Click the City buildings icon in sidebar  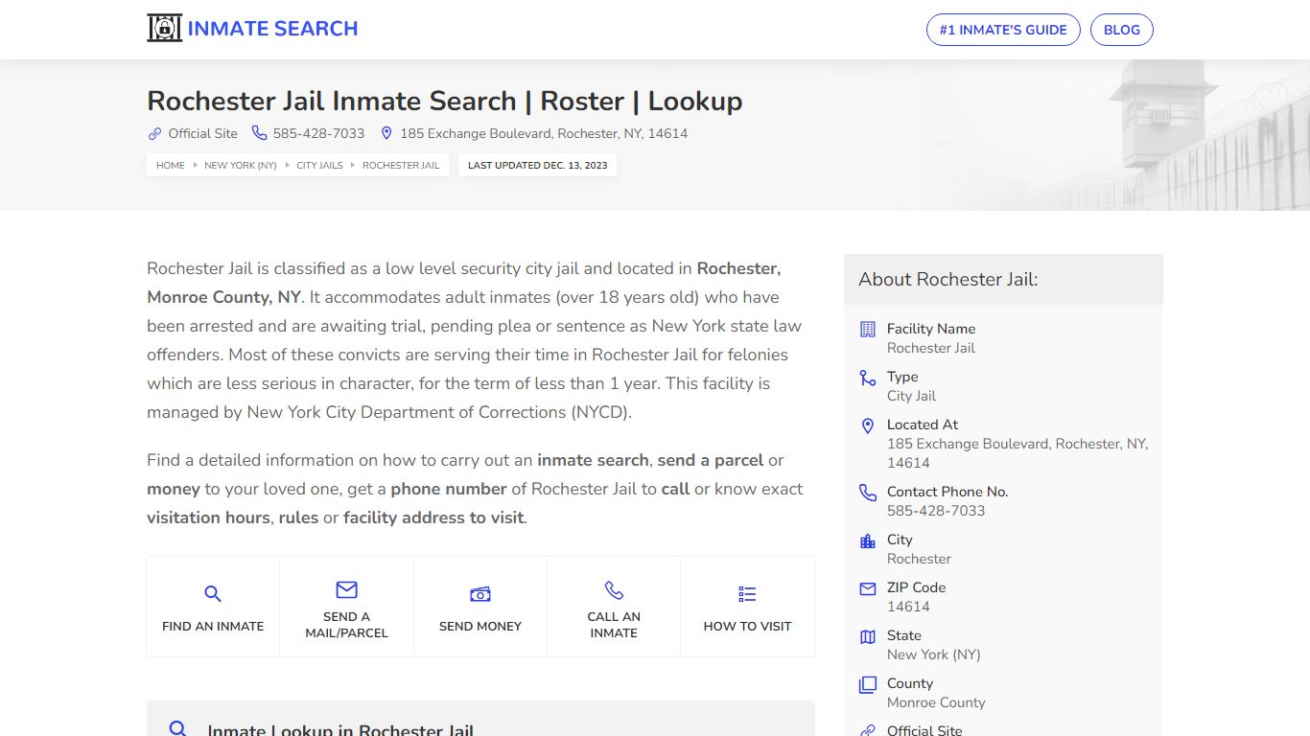[868, 540]
